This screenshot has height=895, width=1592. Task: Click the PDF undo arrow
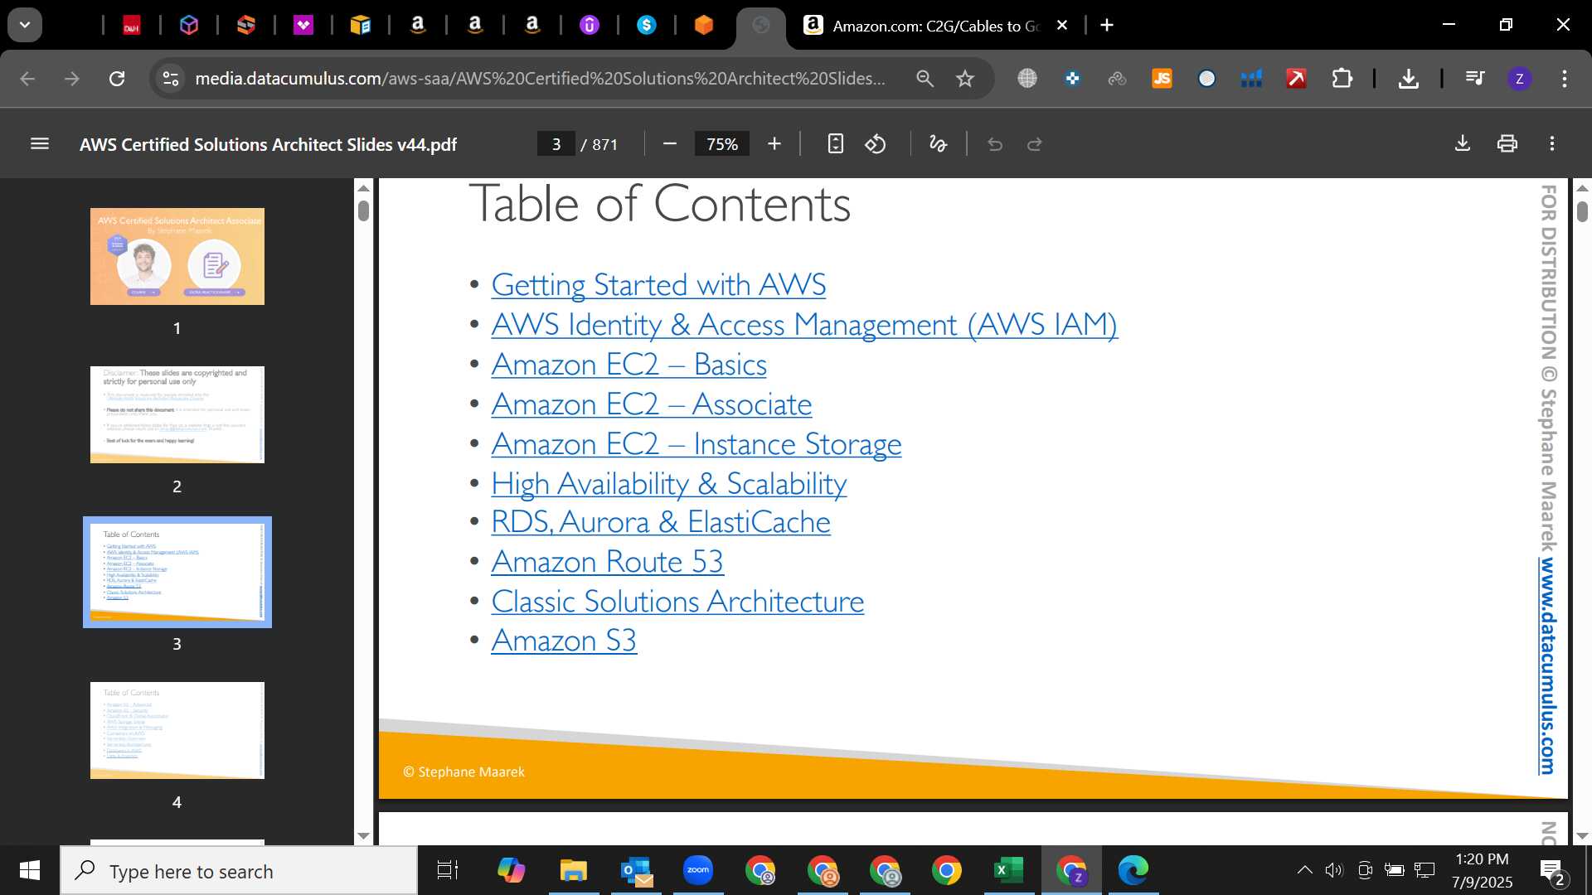[x=995, y=144]
